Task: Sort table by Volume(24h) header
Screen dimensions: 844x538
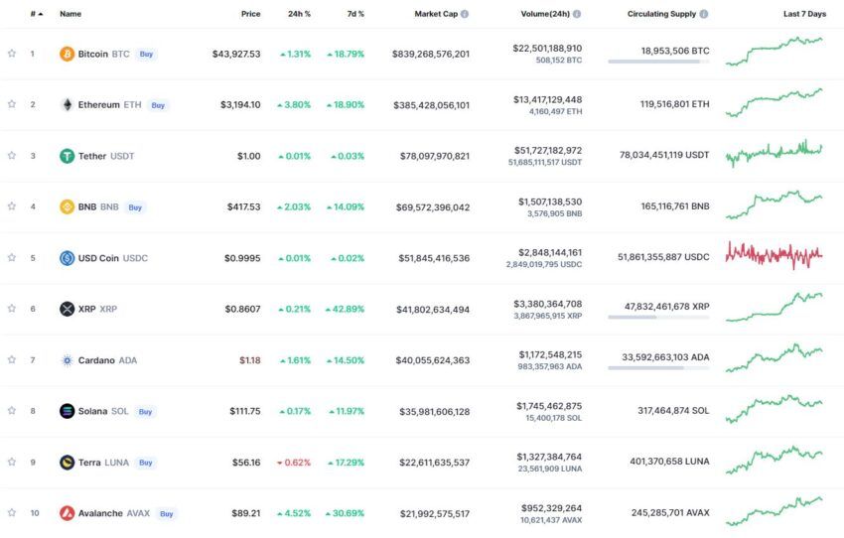Action: (x=545, y=14)
